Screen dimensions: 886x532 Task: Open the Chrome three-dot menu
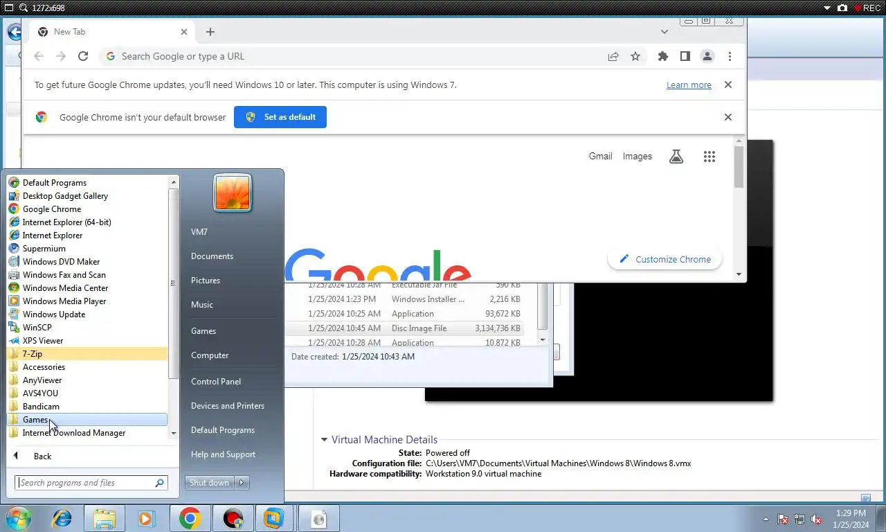[730, 57]
